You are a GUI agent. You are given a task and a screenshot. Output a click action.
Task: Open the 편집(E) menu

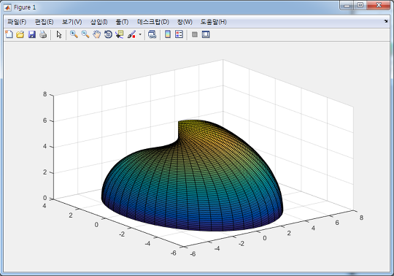click(x=44, y=22)
